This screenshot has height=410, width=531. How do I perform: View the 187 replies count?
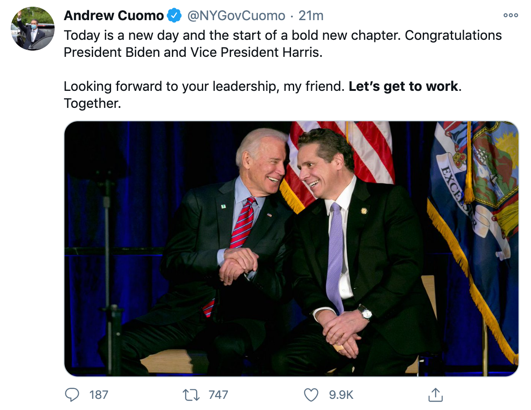point(98,395)
